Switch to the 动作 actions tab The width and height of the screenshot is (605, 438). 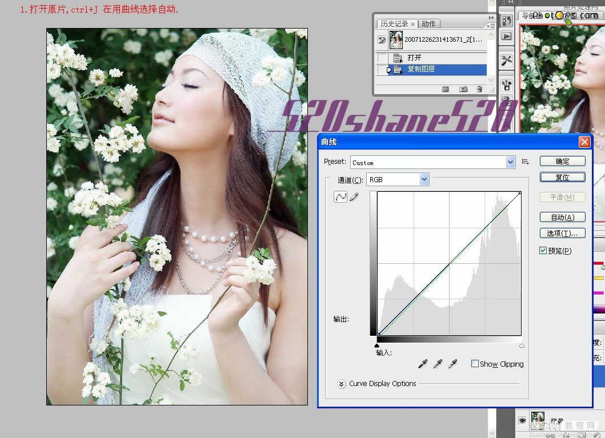(x=428, y=23)
